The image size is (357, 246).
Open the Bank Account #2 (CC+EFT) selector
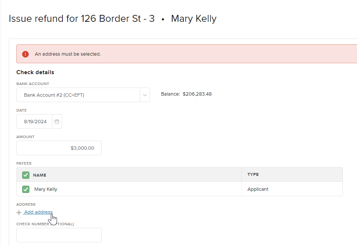click(x=78, y=95)
